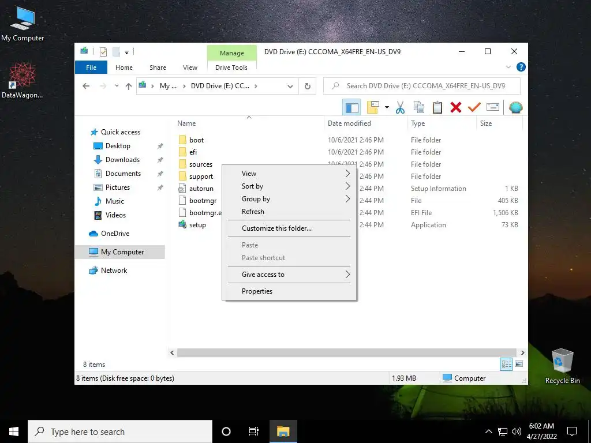
Task: Click the Manage contextual tab
Action: pyautogui.click(x=232, y=53)
